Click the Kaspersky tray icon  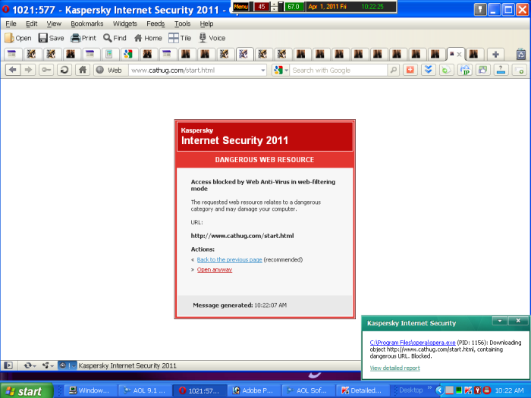(468, 390)
